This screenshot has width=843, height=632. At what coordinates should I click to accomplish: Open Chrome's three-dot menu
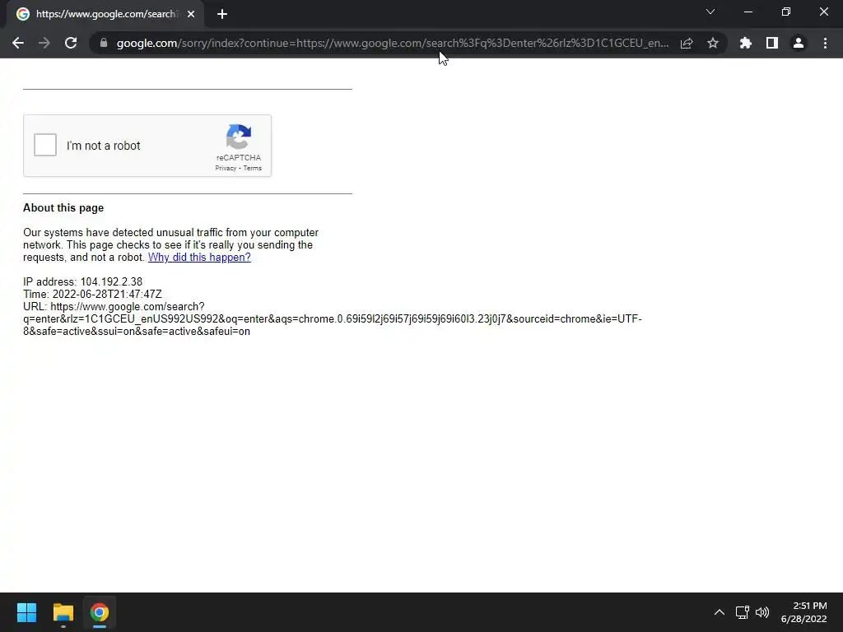click(825, 43)
